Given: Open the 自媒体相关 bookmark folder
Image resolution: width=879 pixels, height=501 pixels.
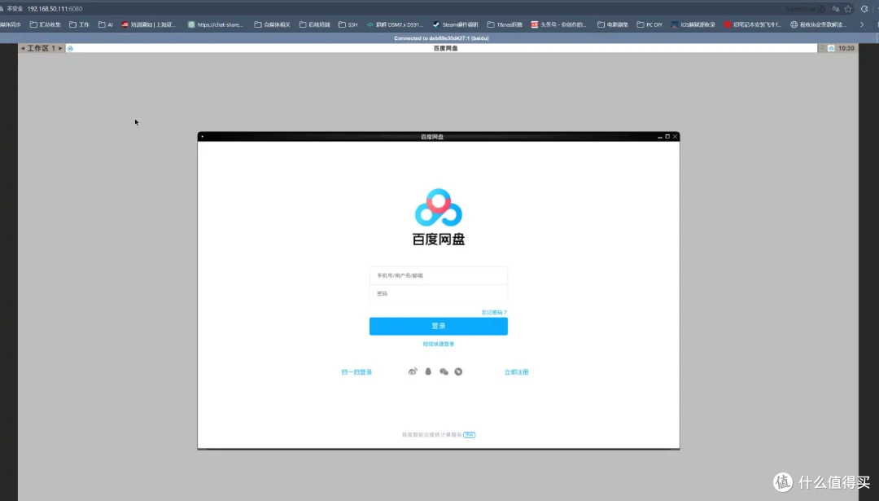Looking at the screenshot, I should (272, 24).
